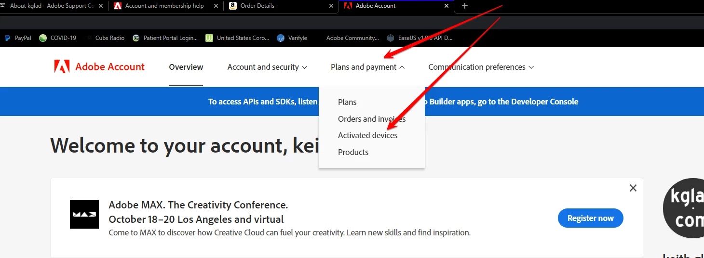Switch to About kglad Adobe Support tab
This screenshot has width=704, height=258.
tap(52, 6)
